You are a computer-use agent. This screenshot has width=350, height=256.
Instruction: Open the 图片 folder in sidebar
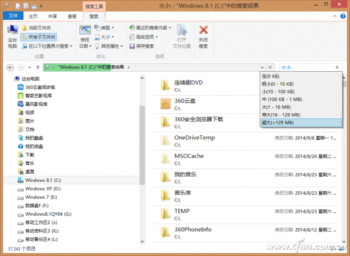tap(26, 121)
